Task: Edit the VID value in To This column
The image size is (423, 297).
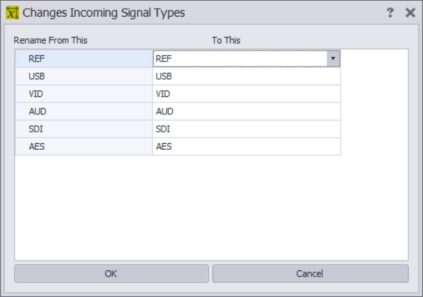Action: pyautogui.click(x=247, y=94)
